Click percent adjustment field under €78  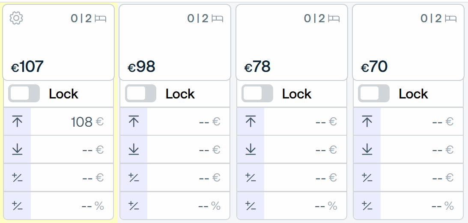(x=305, y=206)
